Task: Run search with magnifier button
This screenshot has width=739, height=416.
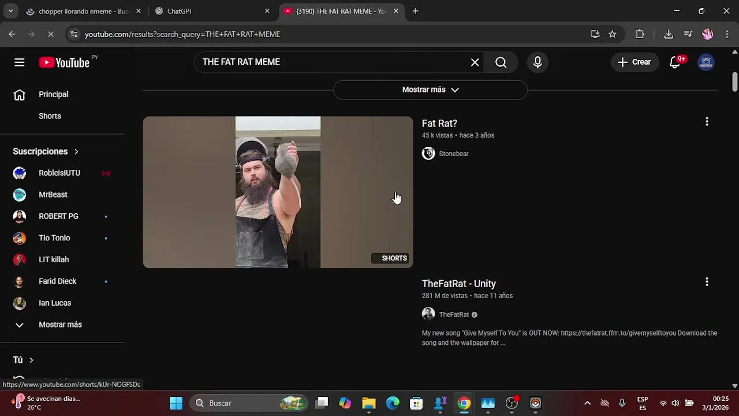Action: (501, 62)
